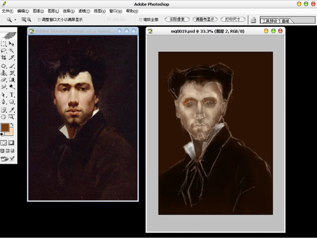317x238 pixels.
Task: Click the Photoshop feather logo atop toolbox
Action: [x=10, y=35]
